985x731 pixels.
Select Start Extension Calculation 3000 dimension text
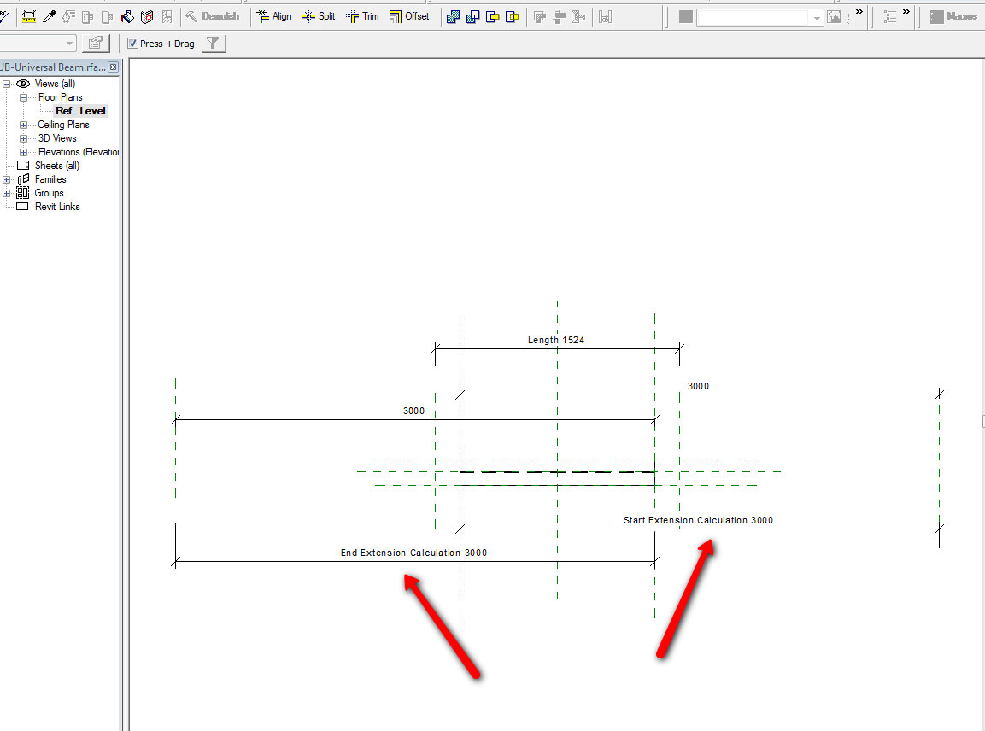point(698,520)
